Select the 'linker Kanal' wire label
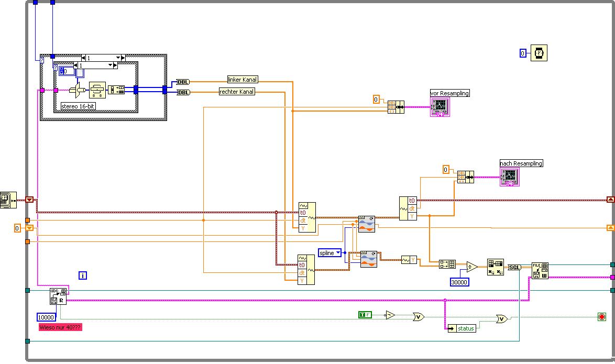This screenshot has width=615, height=364. 243,80
